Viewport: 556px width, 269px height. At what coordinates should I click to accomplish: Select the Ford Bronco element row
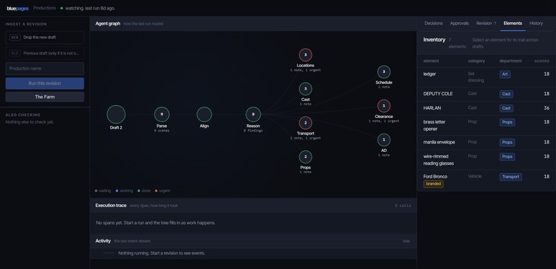[x=486, y=181]
